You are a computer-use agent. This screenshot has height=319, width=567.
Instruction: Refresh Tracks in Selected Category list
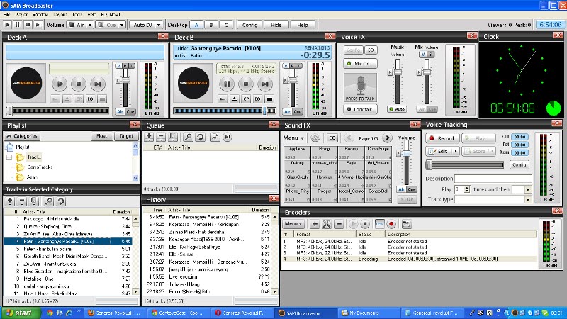pyautogui.click(x=61, y=201)
